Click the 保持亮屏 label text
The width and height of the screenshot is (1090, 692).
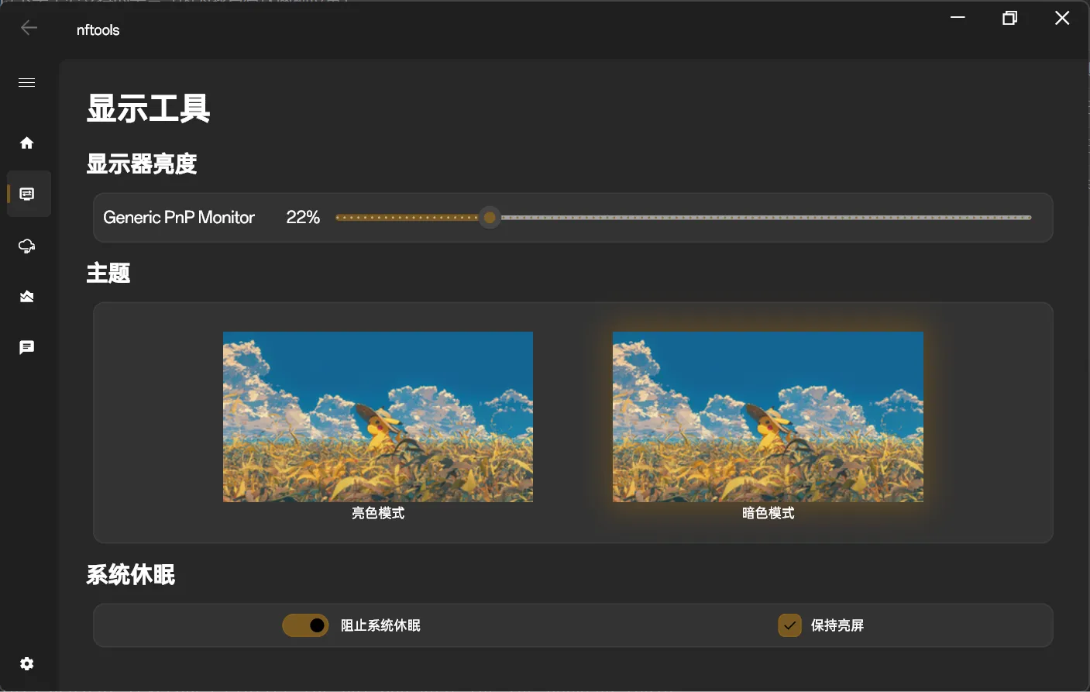click(x=837, y=625)
